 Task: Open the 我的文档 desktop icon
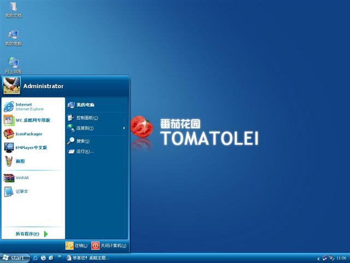tap(13, 10)
